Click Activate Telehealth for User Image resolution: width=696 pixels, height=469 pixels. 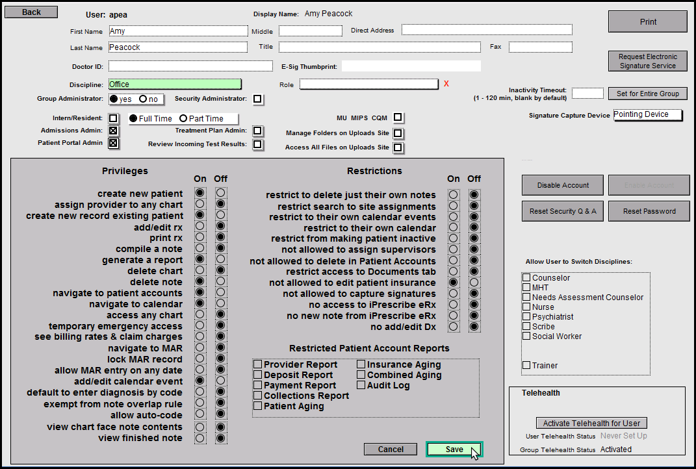(592, 423)
